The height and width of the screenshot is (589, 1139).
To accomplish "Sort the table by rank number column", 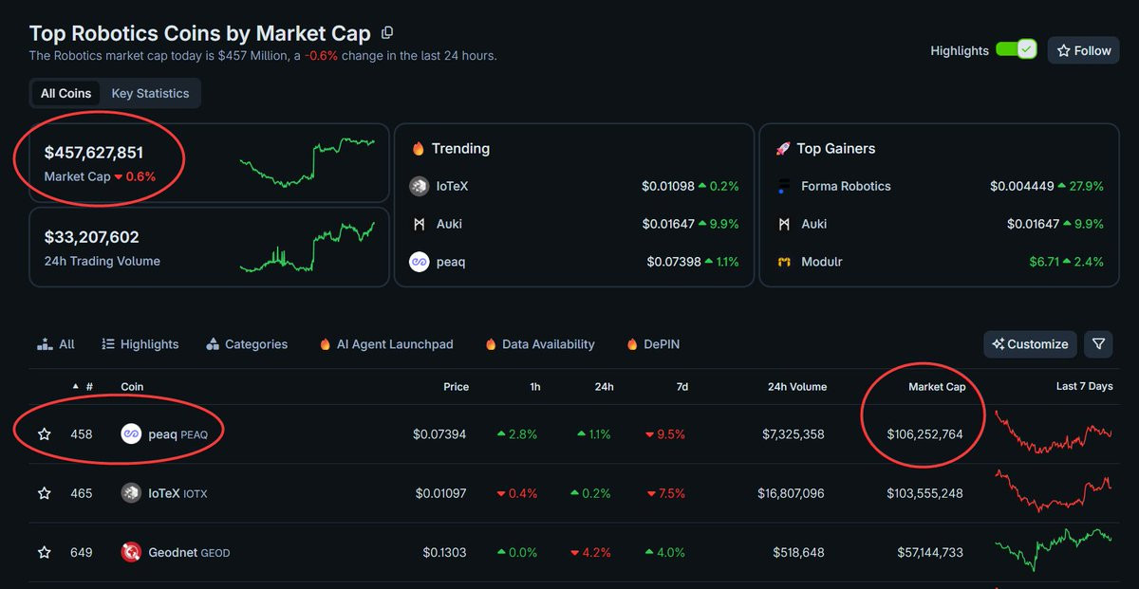I will tap(84, 387).
